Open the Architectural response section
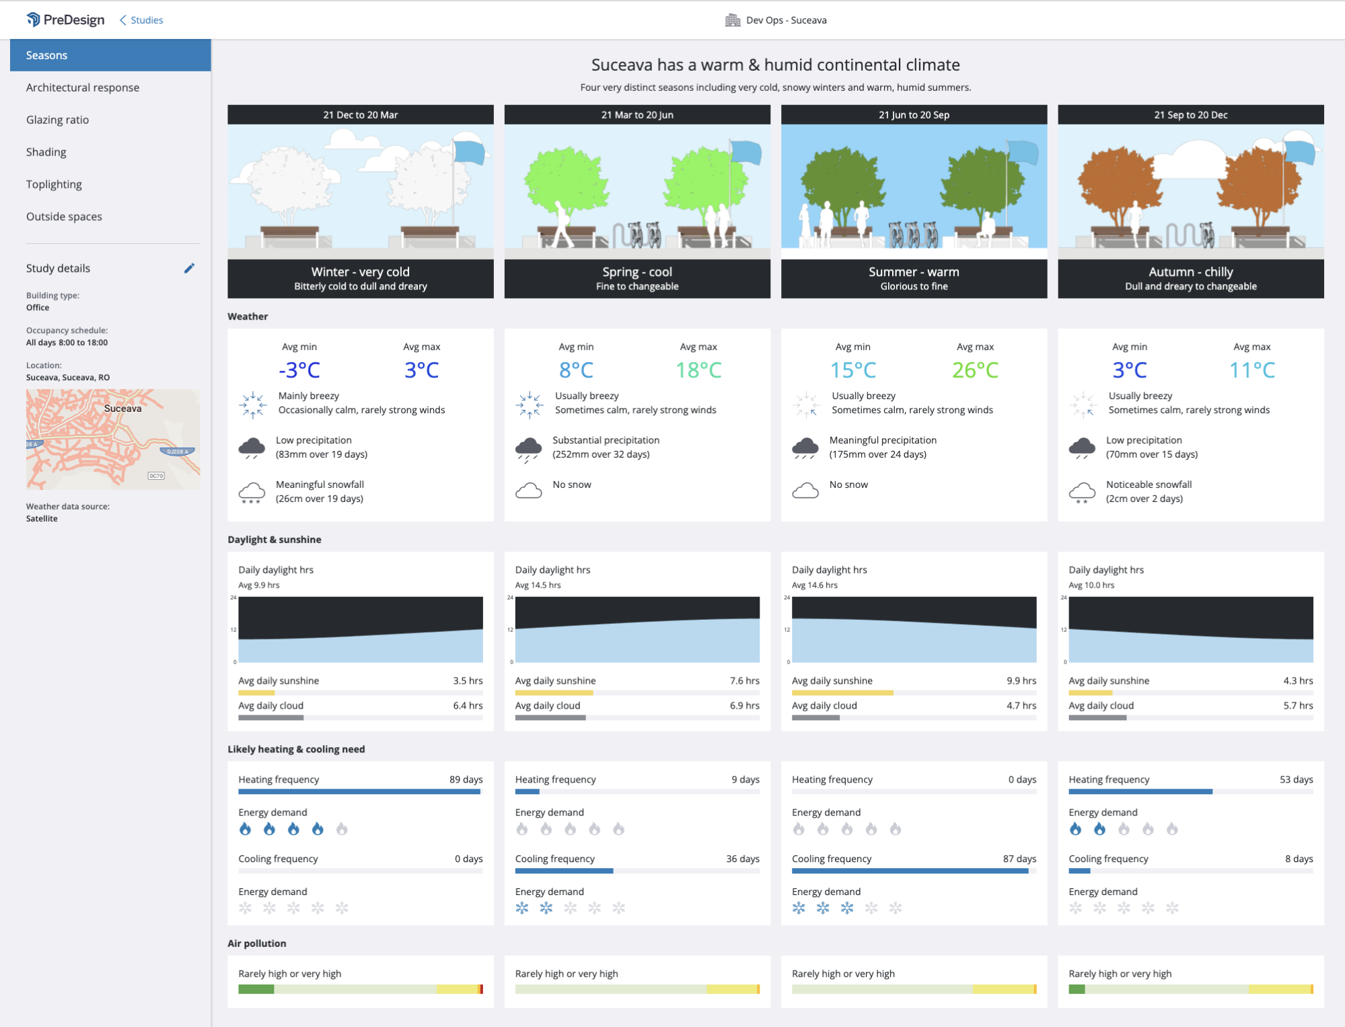The height and width of the screenshot is (1027, 1345). click(x=83, y=87)
